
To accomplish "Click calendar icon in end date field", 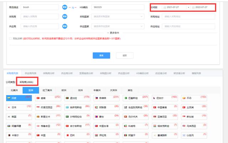I will (193, 7).
